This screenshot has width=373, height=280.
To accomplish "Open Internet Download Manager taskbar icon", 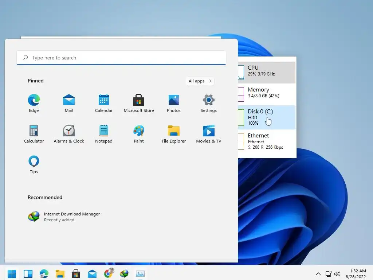I will pos(124,274).
